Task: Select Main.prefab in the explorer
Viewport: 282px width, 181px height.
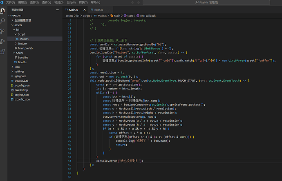Action: point(25,48)
